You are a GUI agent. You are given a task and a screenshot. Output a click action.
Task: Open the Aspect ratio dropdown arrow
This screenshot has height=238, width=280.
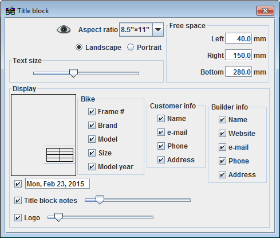click(x=158, y=29)
